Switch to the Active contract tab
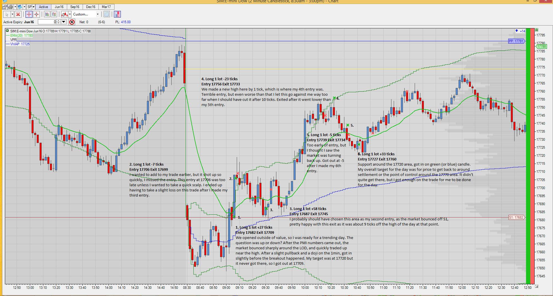 (x=43, y=7)
